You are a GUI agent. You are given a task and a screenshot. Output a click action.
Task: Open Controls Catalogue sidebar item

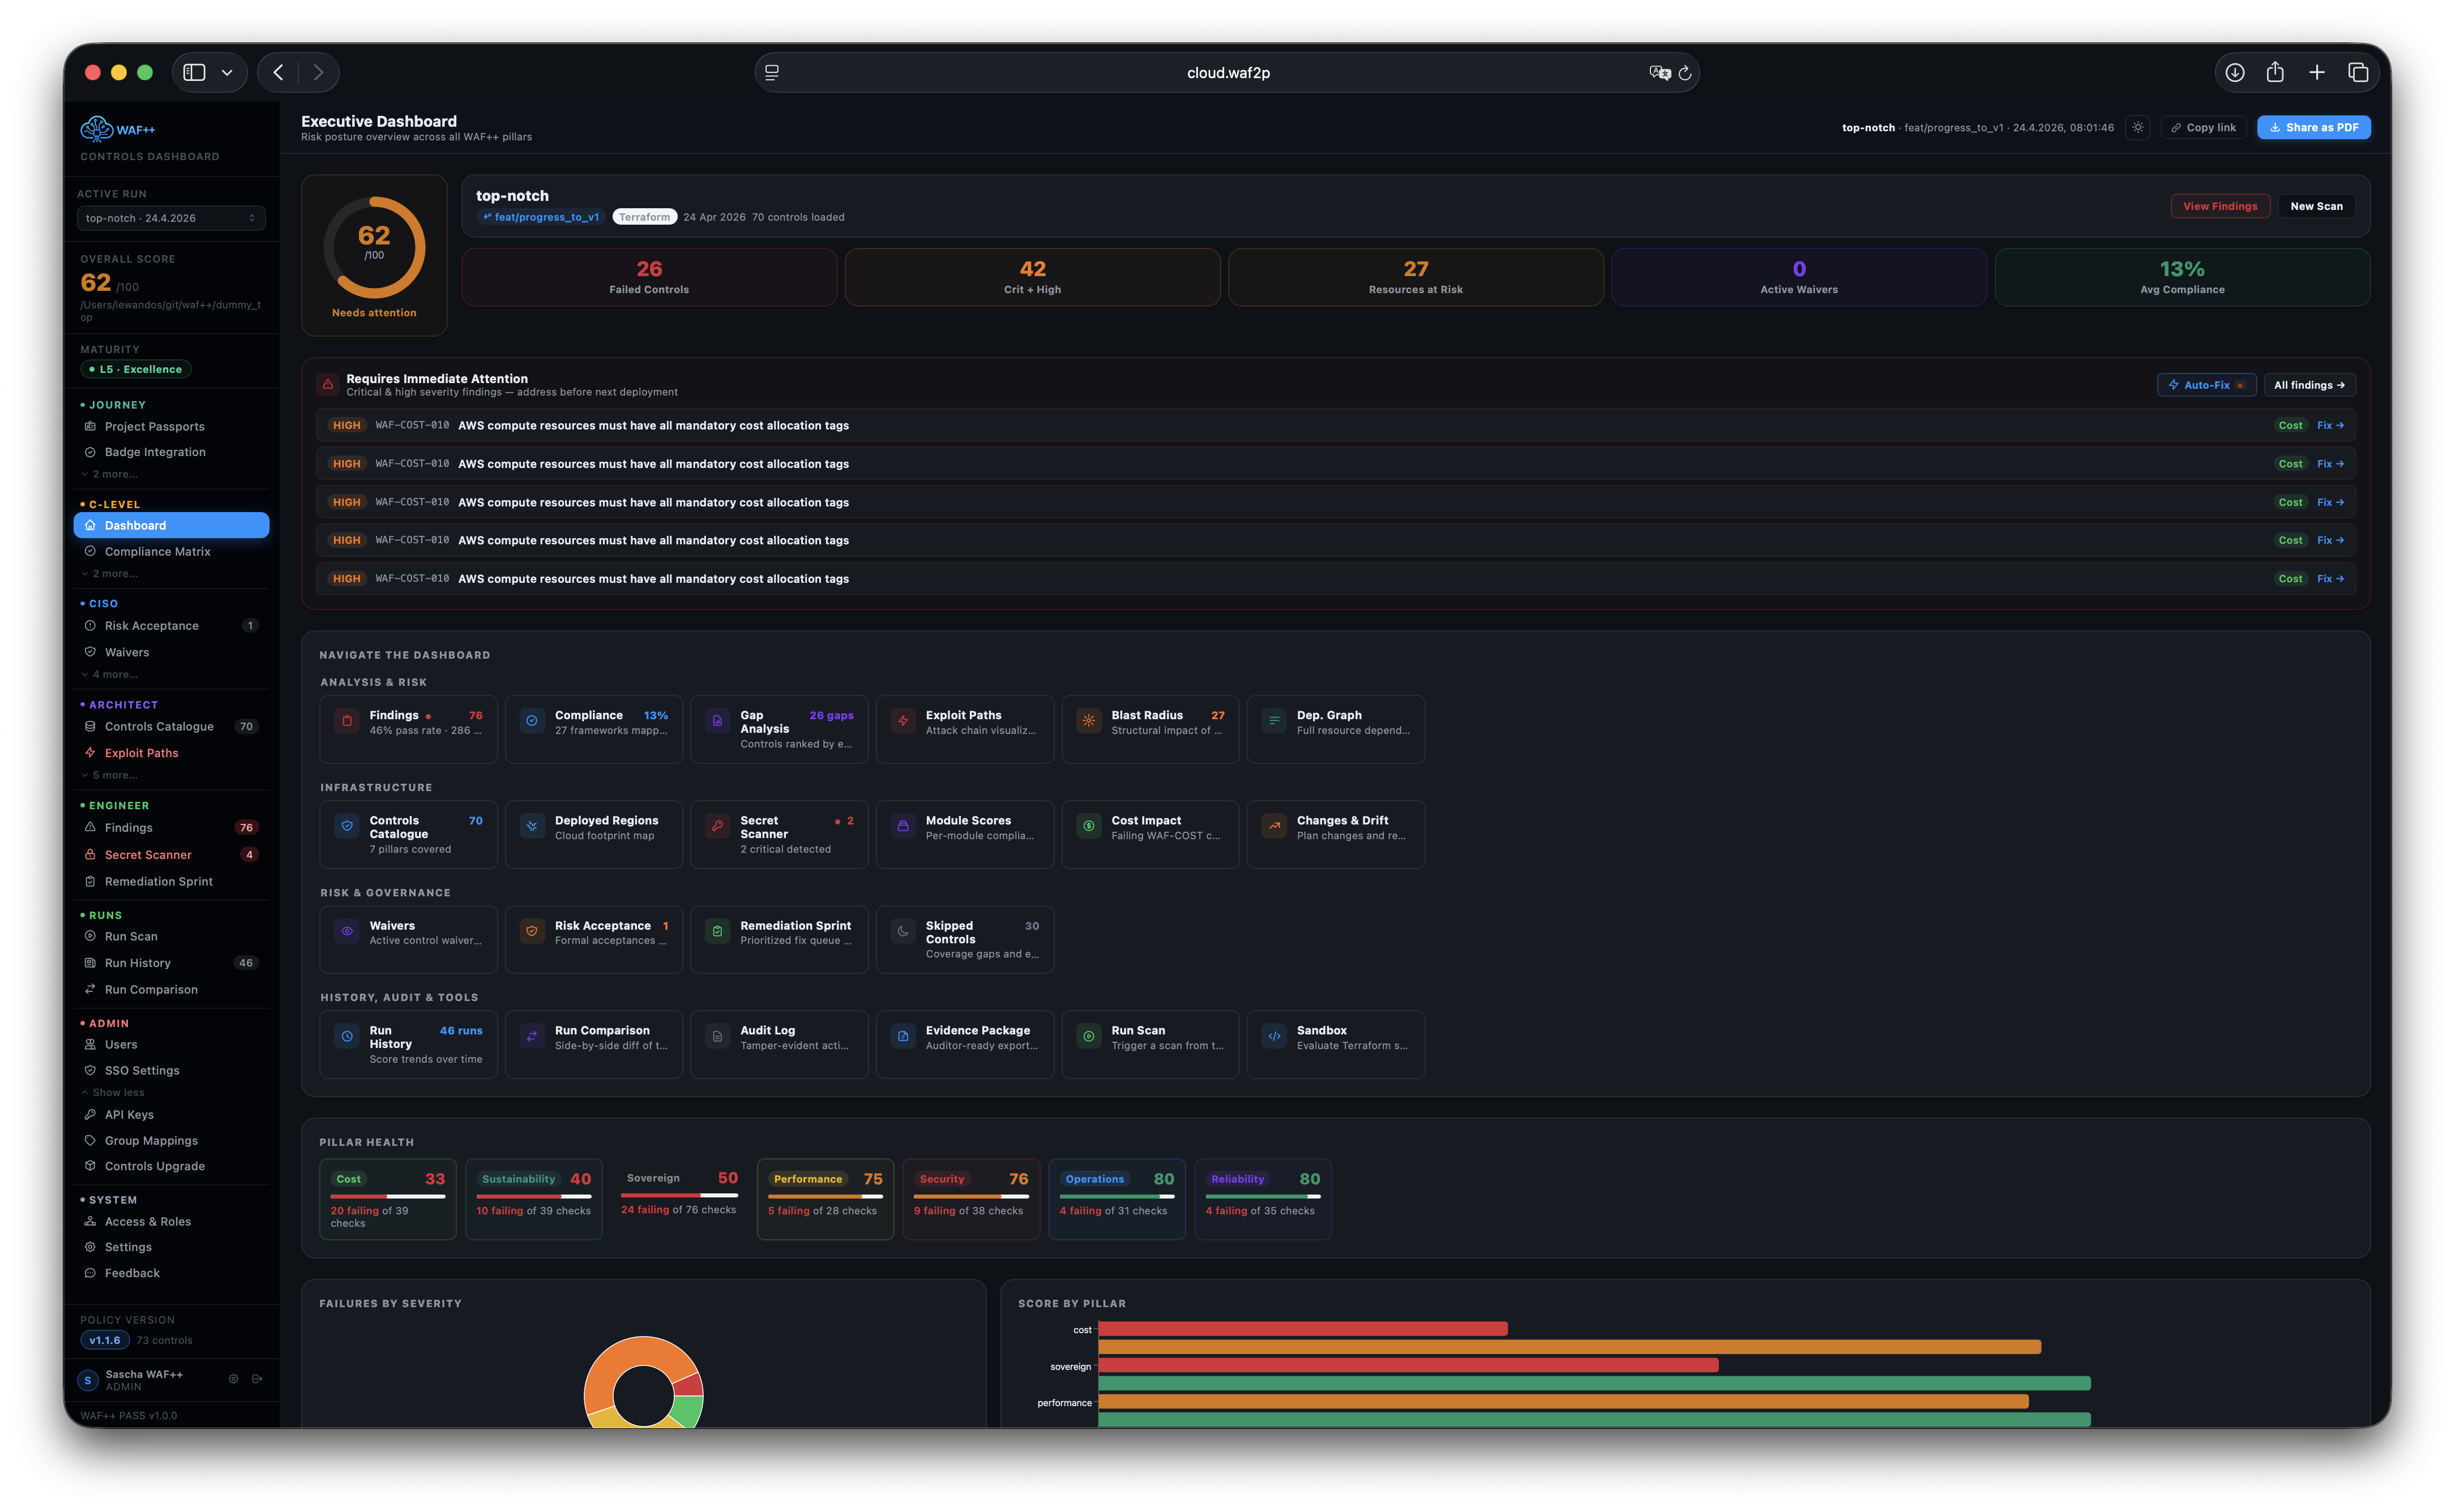171,727
